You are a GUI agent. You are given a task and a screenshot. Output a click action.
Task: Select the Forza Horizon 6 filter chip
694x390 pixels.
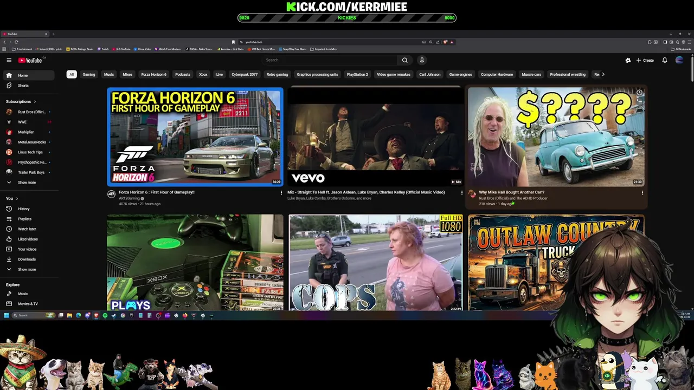(154, 74)
